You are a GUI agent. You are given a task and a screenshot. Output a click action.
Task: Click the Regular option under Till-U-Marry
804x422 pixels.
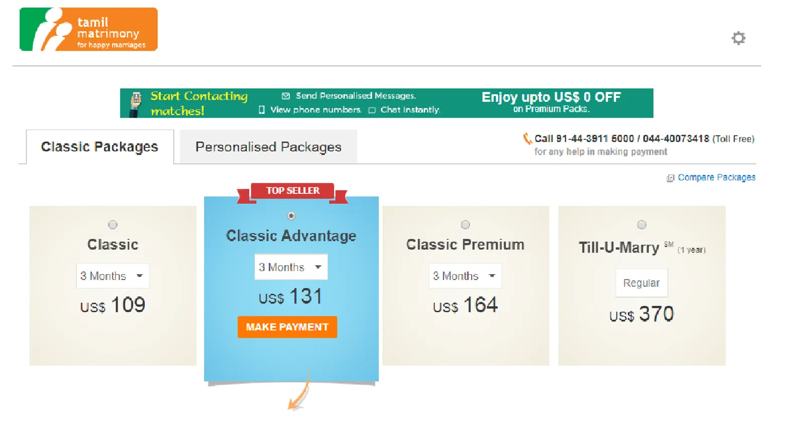(x=642, y=283)
